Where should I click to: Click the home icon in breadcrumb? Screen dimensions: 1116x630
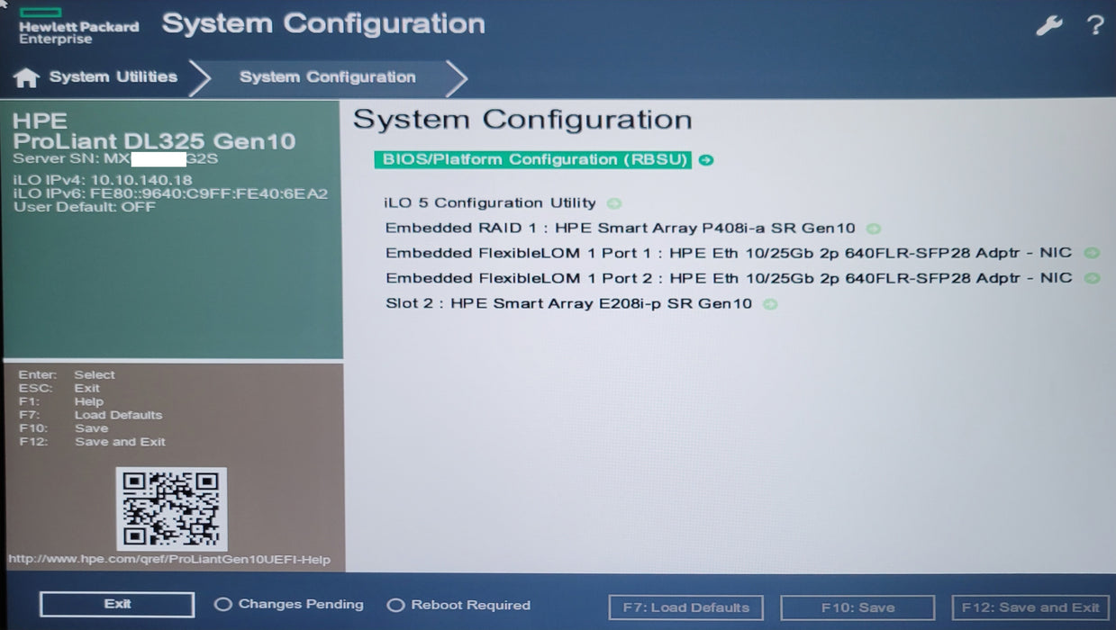(26, 78)
